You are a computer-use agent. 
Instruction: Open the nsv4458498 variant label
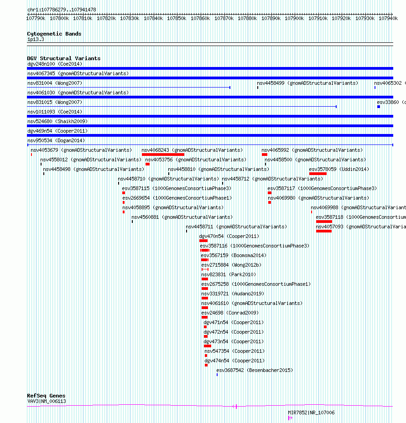94,169
